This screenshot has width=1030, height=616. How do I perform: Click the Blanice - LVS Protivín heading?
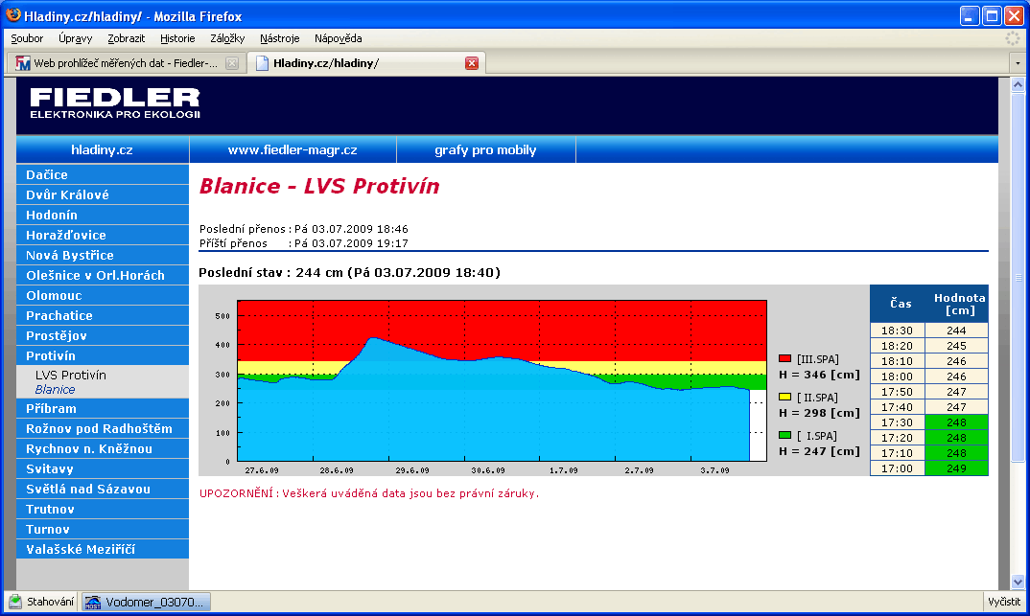[x=319, y=186]
